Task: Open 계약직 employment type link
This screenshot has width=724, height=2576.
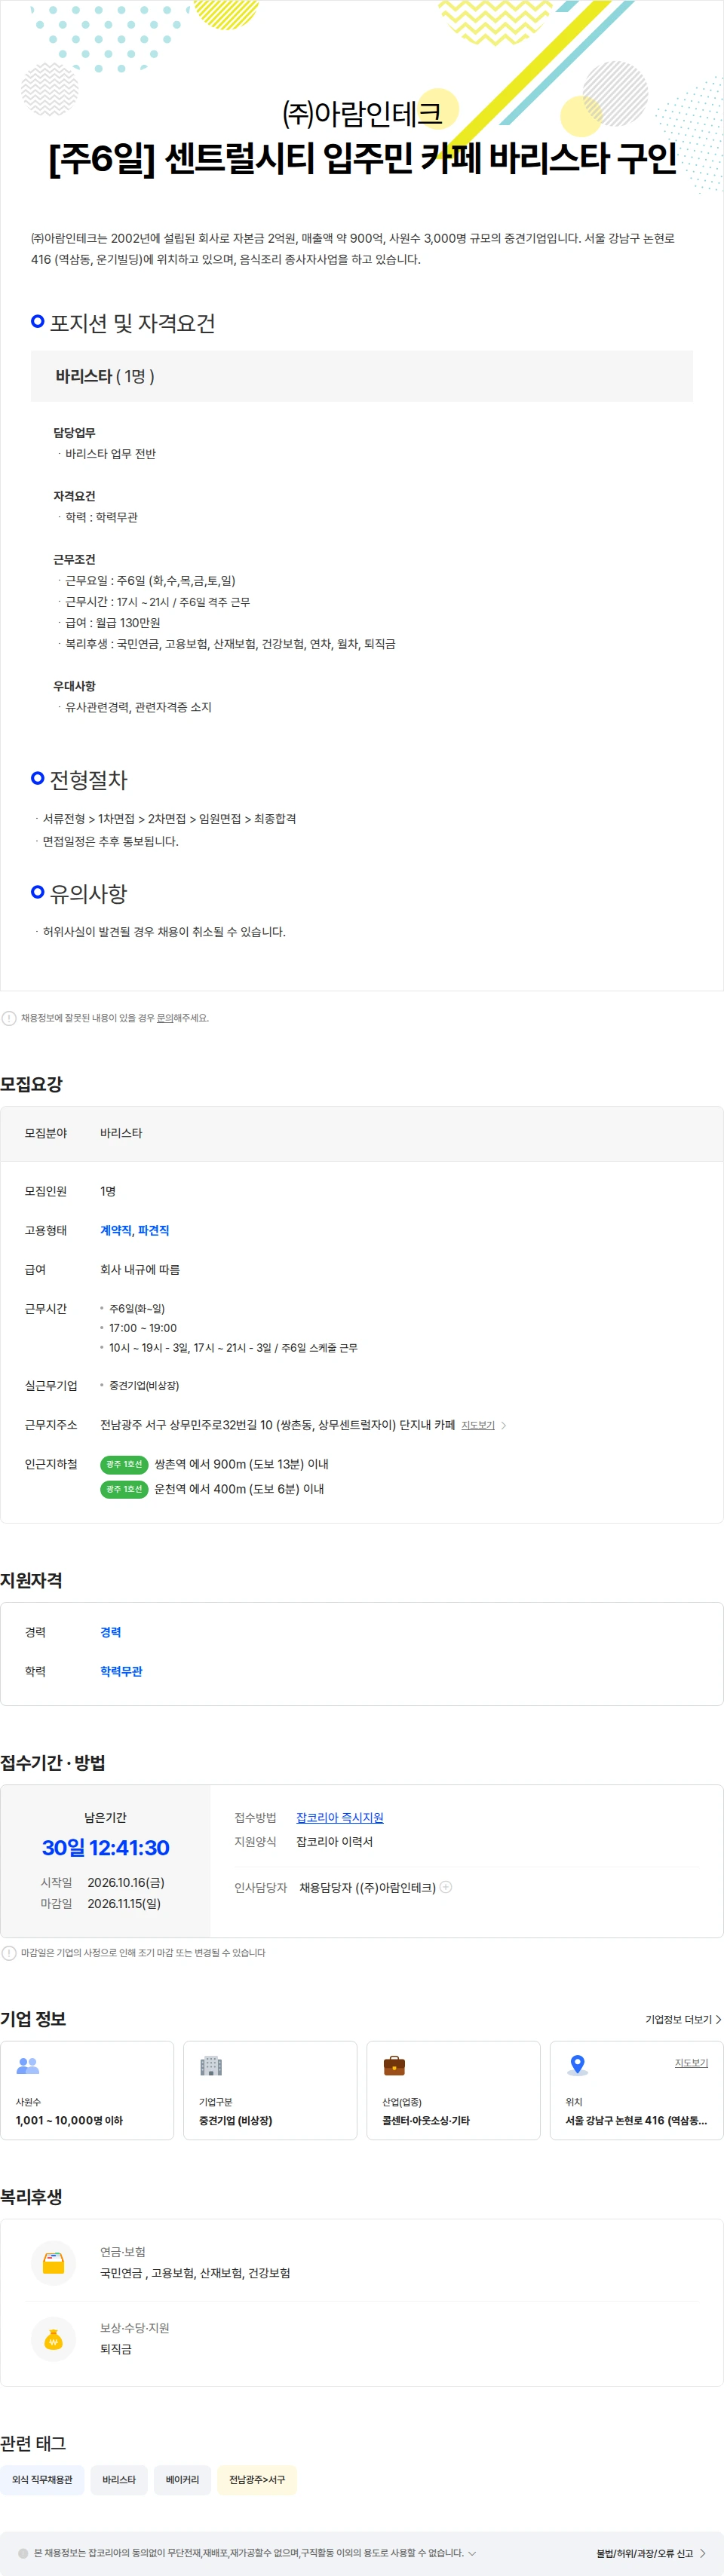Action: click(116, 1230)
